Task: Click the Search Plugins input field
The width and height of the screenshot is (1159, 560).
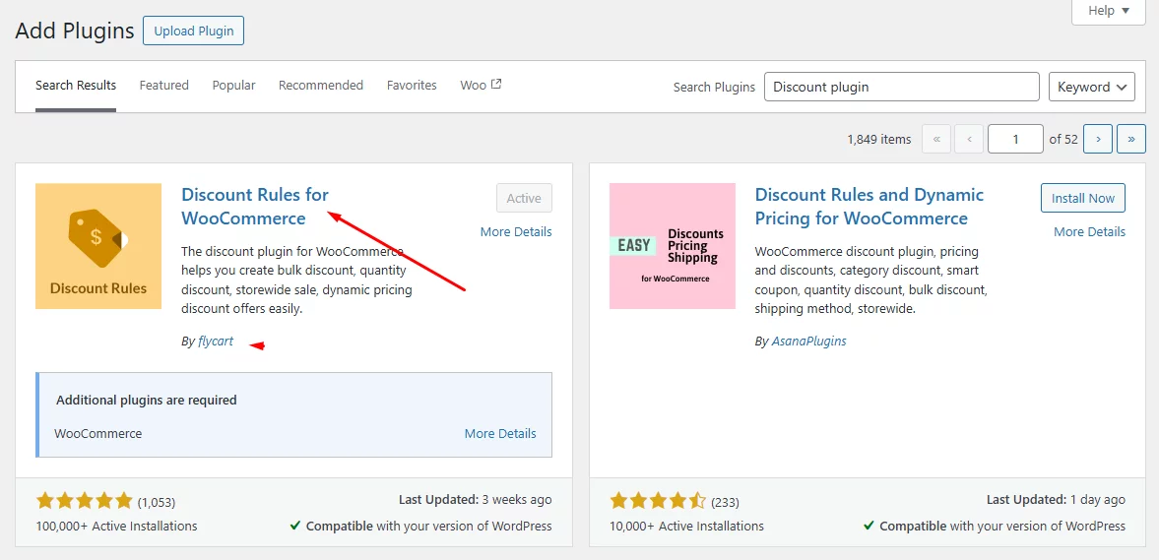Action: (x=902, y=87)
